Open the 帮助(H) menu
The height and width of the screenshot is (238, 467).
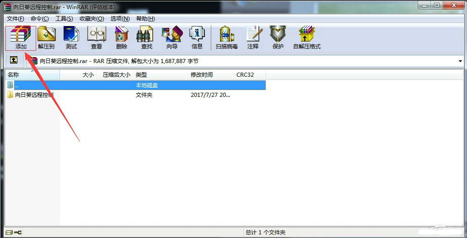tap(145, 18)
